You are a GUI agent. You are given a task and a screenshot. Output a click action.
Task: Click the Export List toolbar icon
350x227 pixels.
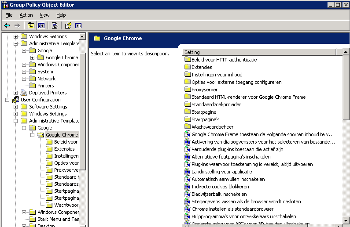click(x=55, y=25)
